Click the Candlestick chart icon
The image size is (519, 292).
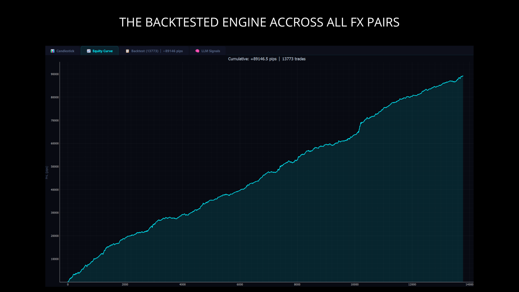pyautogui.click(x=52, y=51)
